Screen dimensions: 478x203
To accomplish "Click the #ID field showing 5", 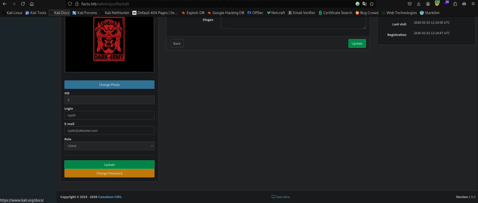I will [x=109, y=100].
